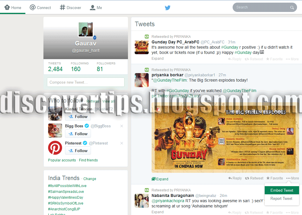
Task: Expand the Gunday Day PC_ArabFC tweet
Action: pyautogui.click(x=157, y=59)
